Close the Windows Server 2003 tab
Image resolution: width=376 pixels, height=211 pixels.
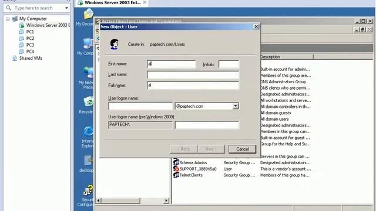145,2
